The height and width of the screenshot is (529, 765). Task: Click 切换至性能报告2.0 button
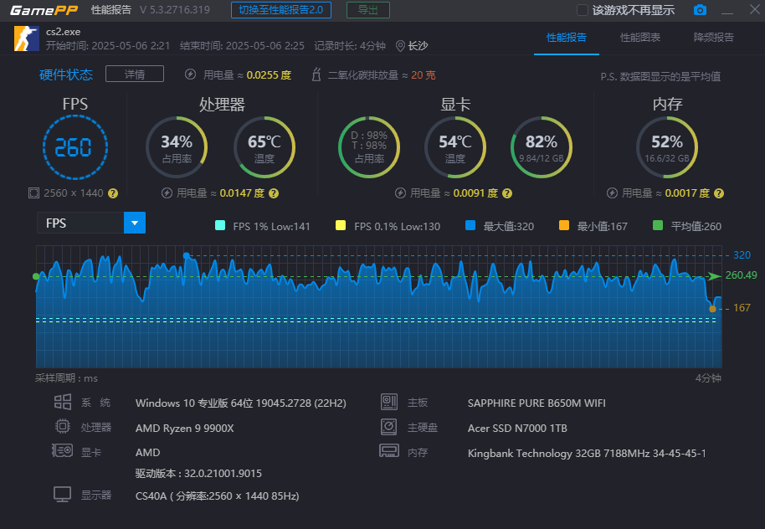281,10
